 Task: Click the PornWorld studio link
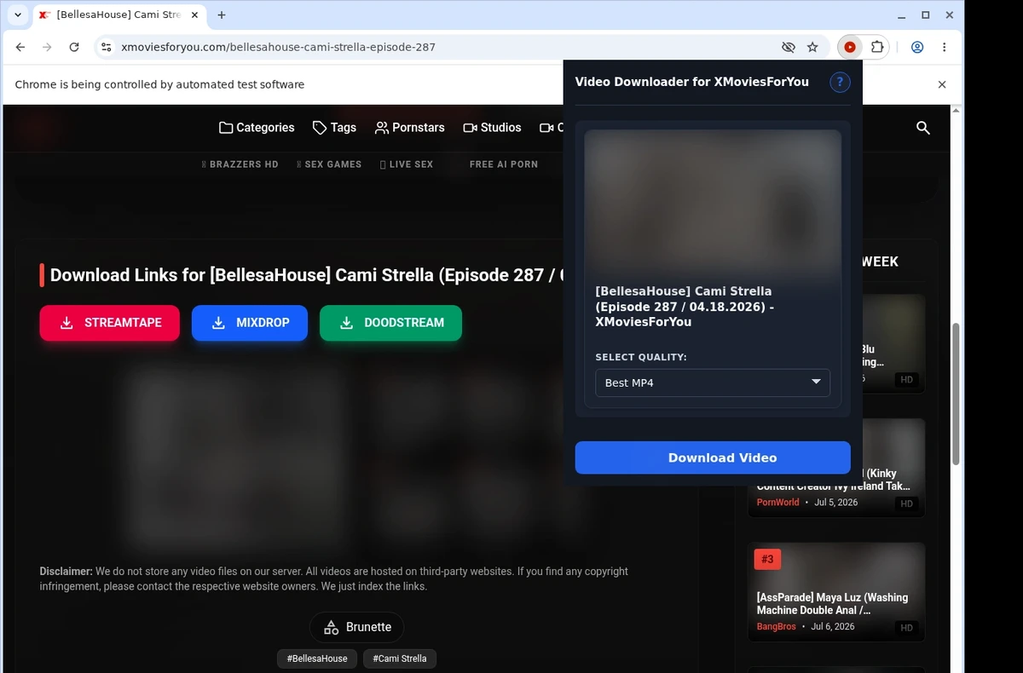click(777, 503)
